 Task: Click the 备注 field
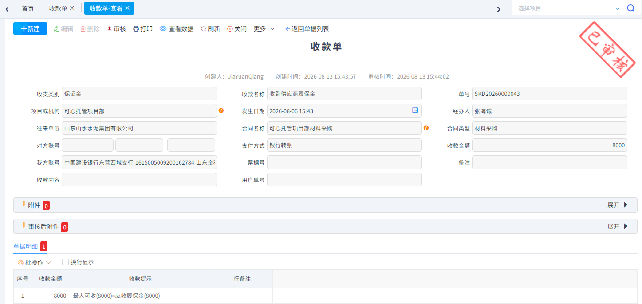550,162
